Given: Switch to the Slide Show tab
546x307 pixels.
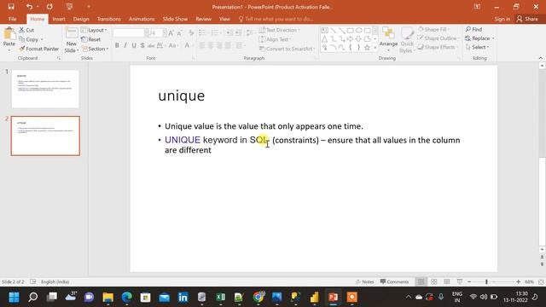Looking at the screenshot, I should (x=175, y=19).
